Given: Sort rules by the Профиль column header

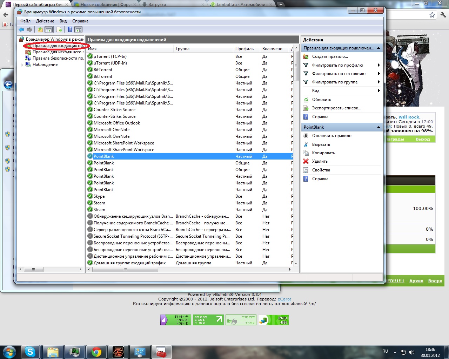Looking at the screenshot, I should [244, 49].
